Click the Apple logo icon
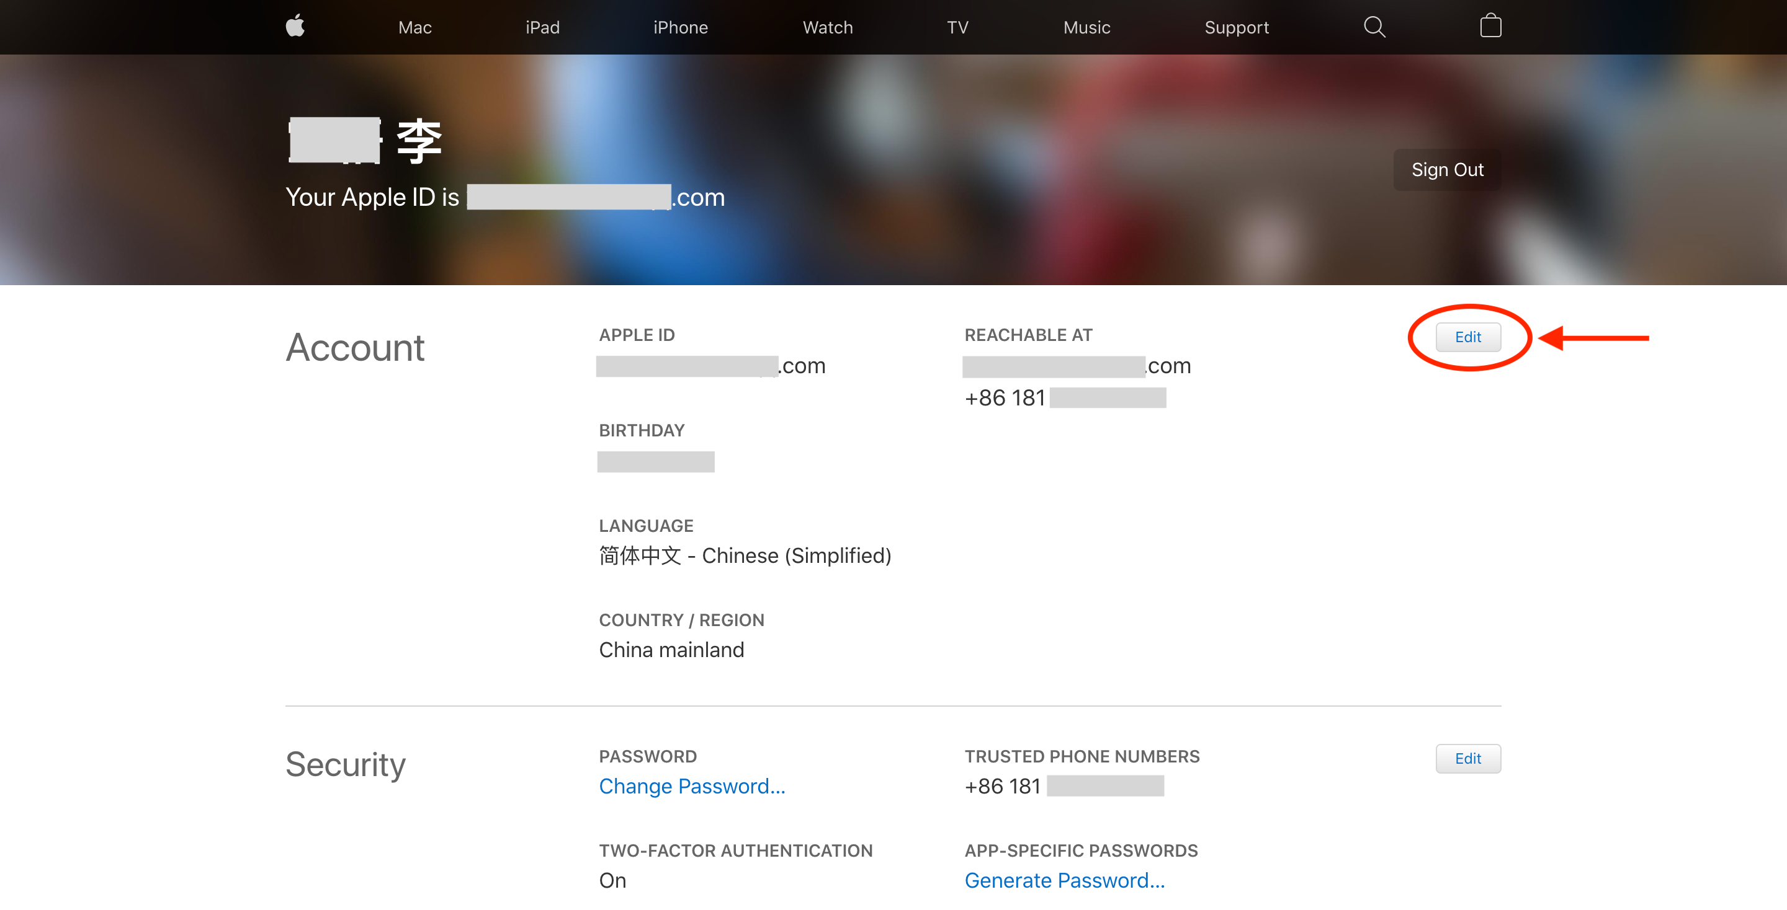 coord(295,26)
